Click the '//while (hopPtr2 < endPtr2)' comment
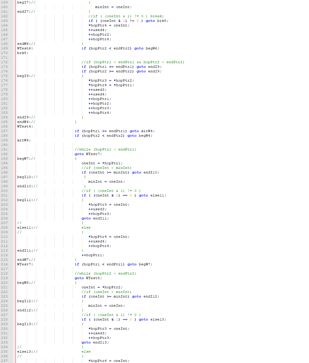The width and height of the screenshot is (309, 363). coord(105,273)
